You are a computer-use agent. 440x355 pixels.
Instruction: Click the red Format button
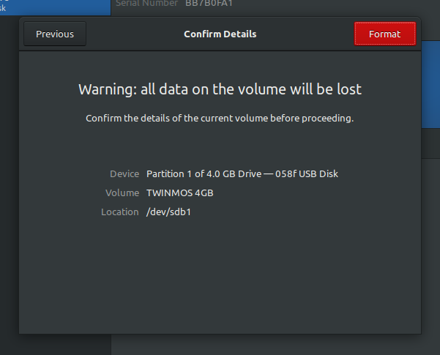coord(384,34)
